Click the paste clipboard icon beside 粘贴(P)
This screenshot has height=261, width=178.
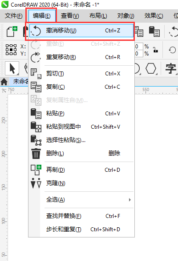pos(36,114)
